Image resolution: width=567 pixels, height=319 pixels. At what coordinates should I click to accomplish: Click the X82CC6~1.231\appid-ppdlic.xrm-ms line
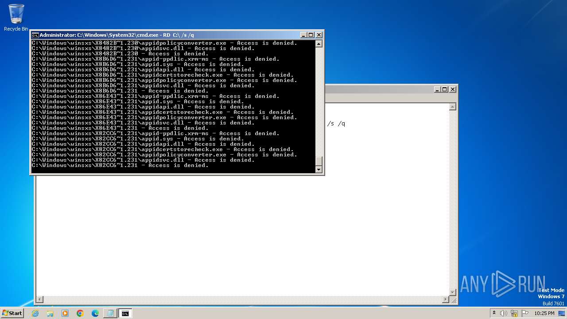(155, 133)
